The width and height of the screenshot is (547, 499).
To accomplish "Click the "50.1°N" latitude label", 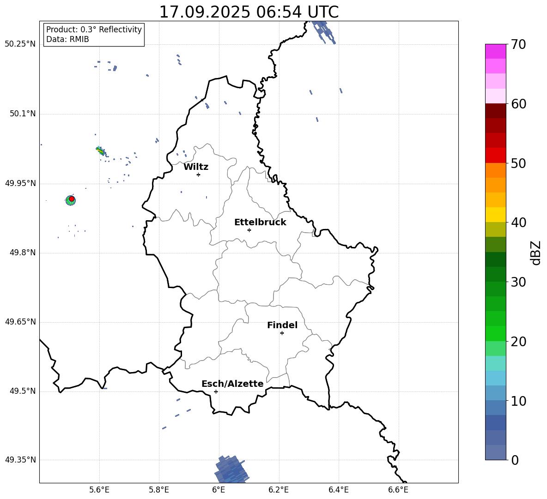I will coord(23,114).
